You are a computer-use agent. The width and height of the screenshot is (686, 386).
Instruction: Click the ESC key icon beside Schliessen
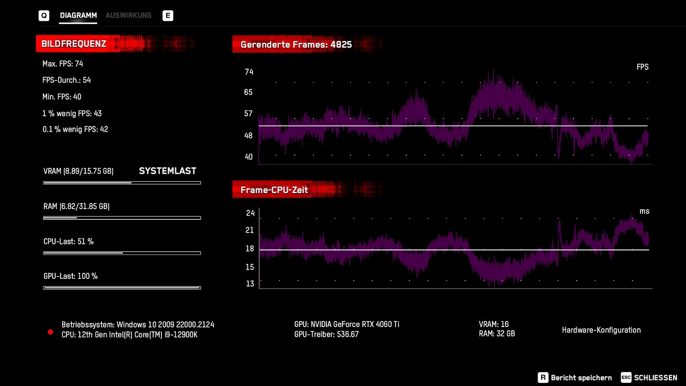click(626, 377)
